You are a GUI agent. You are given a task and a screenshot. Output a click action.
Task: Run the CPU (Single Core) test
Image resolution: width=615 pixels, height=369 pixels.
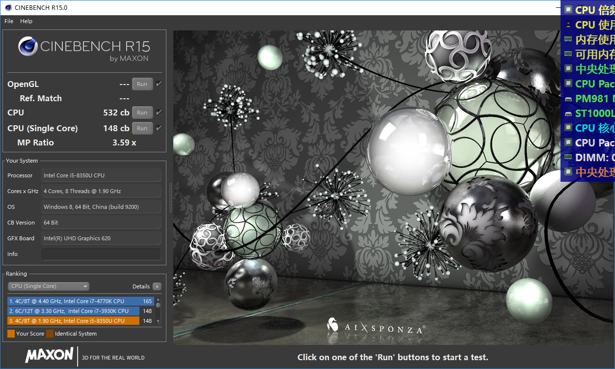142,128
